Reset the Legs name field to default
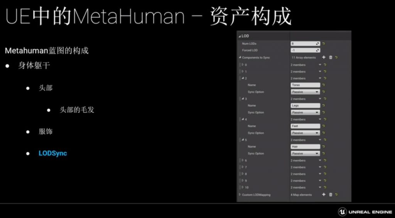This screenshot has height=218, width=395. coord(324,106)
